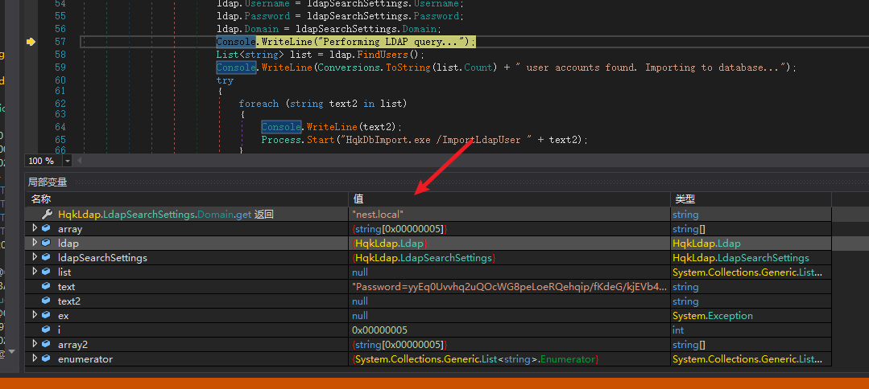Click the foreach keyword on line 62
This screenshot has height=389, width=869.
(x=259, y=104)
